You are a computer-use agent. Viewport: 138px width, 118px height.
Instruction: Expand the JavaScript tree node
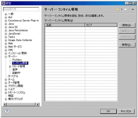tap(6, 34)
